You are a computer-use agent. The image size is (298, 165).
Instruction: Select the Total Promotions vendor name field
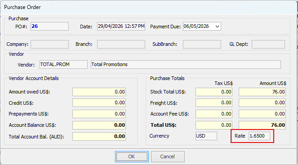[x=186, y=64]
